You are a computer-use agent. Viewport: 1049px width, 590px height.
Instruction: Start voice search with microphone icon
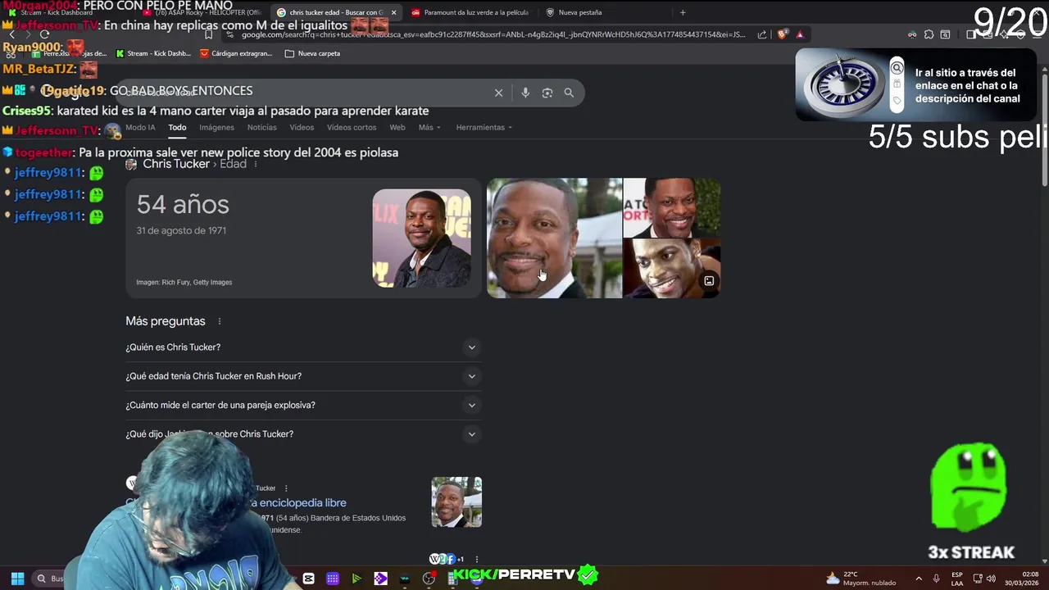[525, 93]
